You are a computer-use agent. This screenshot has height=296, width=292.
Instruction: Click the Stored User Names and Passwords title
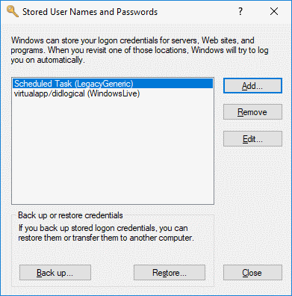[90, 12]
